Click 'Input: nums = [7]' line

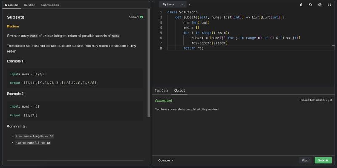point(24,107)
